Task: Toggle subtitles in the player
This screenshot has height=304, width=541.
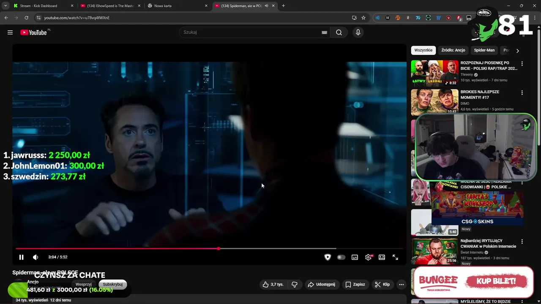Action: [x=355, y=257]
